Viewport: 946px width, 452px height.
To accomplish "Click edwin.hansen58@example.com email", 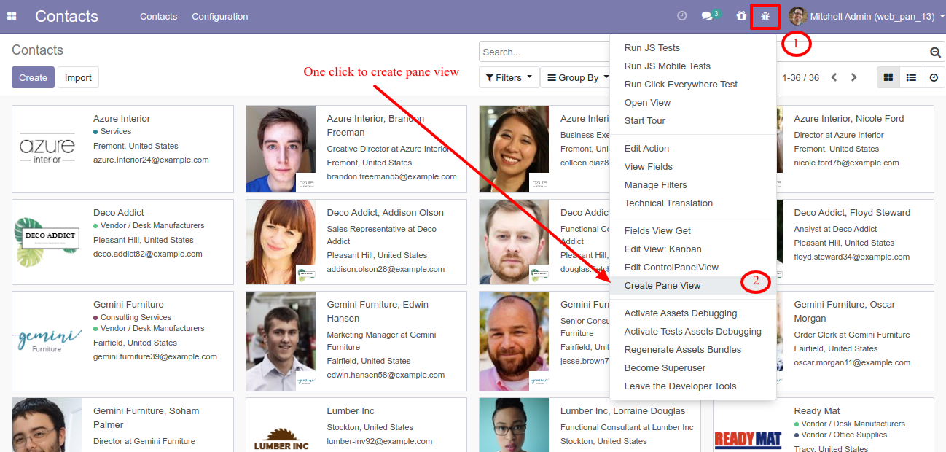I will point(386,375).
